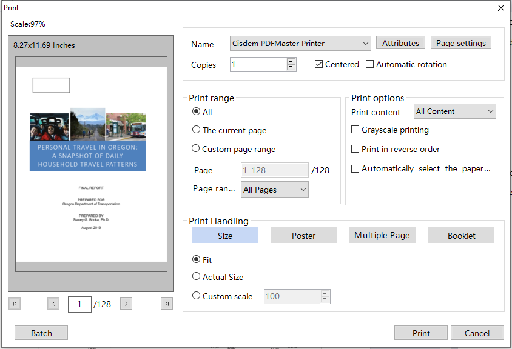Click the Copies input field
The image size is (512, 349).
258,64
